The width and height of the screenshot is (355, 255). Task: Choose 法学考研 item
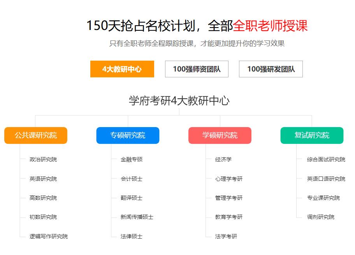point(226,236)
